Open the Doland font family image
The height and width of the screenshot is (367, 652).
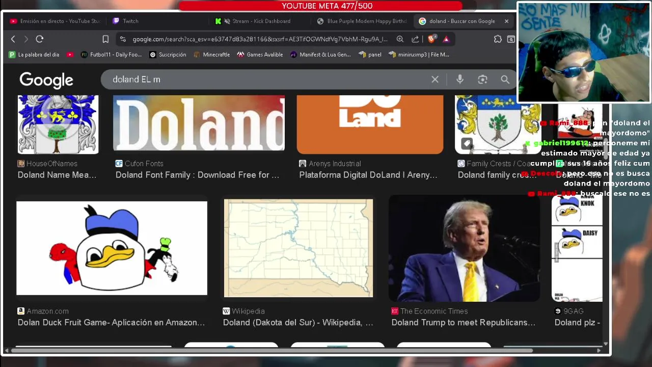click(x=199, y=123)
